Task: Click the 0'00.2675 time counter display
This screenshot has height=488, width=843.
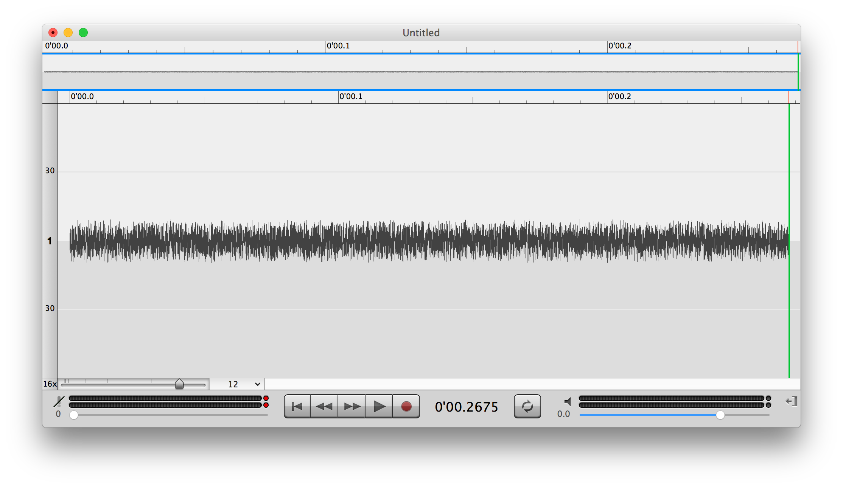Action: 467,407
